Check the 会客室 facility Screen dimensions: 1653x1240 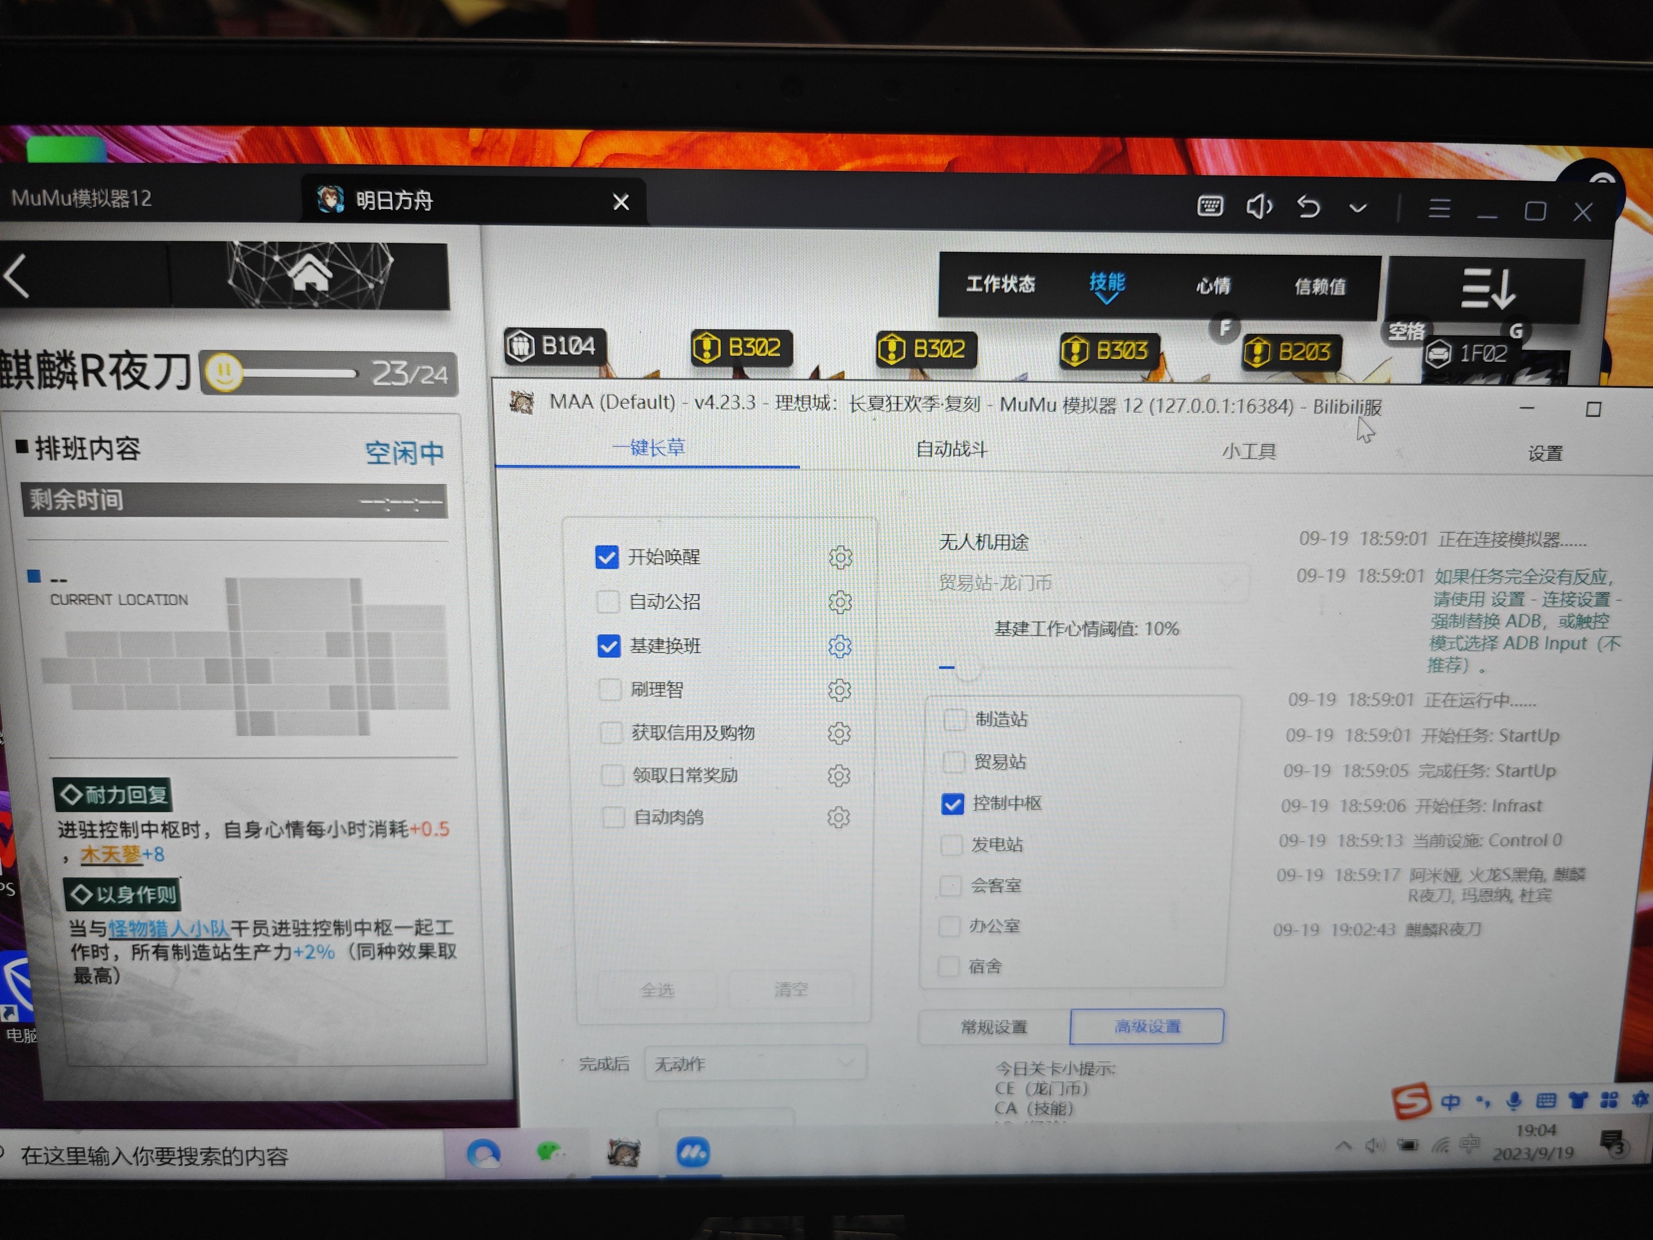(x=950, y=886)
